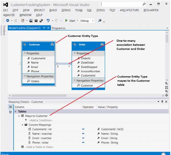Collapse the Maps to Customer node

click(x=19, y=116)
